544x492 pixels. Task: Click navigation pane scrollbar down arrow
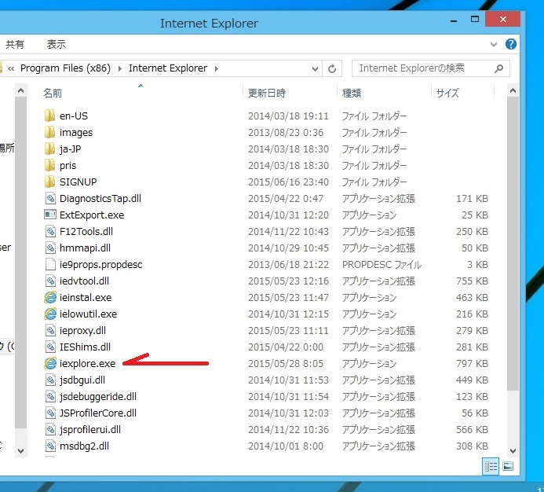21,450
